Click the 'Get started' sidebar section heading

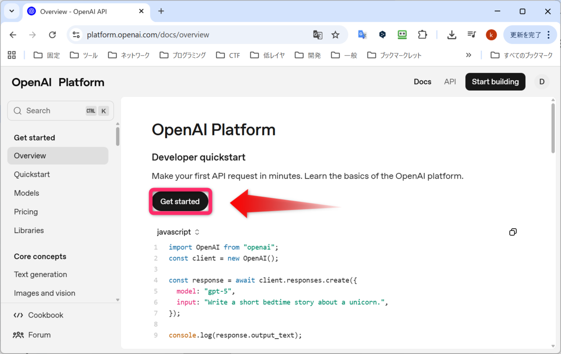click(35, 137)
